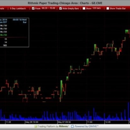Image resolution: width=130 pixels, height=130 pixels.
Task: Uncheck the Hide Empty Bars checkbox
Action: click(x=60, y=8)
